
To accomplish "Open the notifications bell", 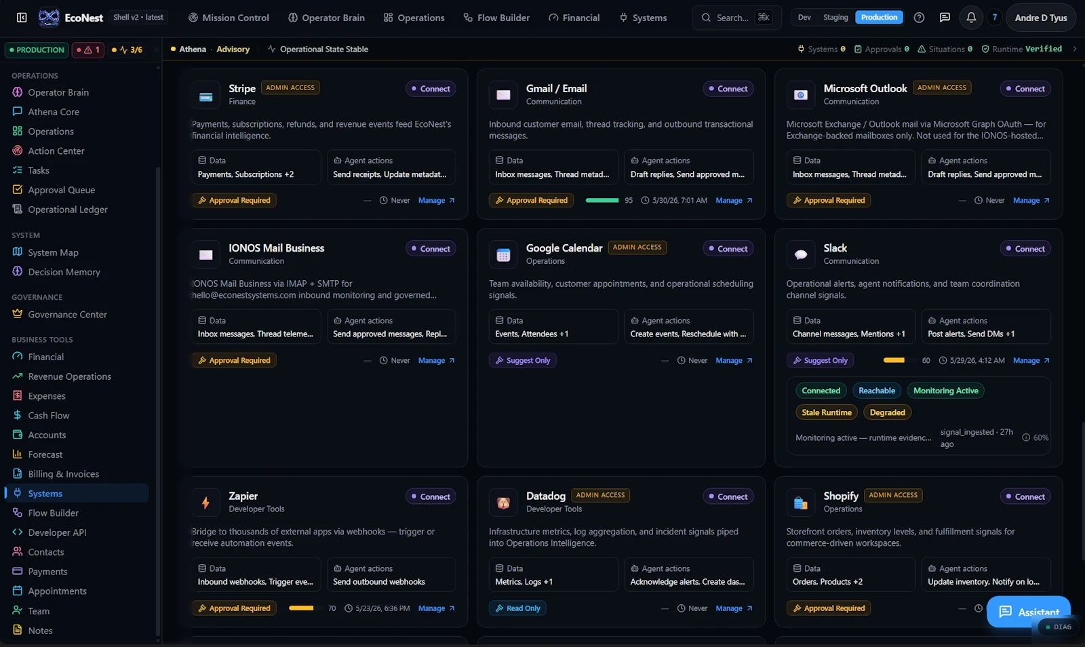I will (971, 18).
